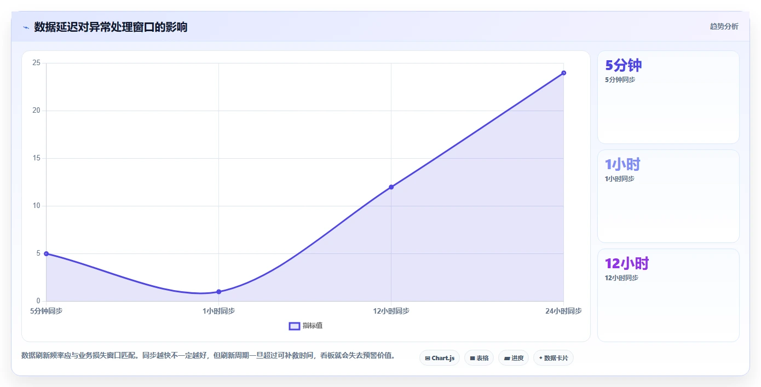The width and height of the screenshot is (761, 387).
Task: Select the 表格 tag pill
Action: (479, 358)
